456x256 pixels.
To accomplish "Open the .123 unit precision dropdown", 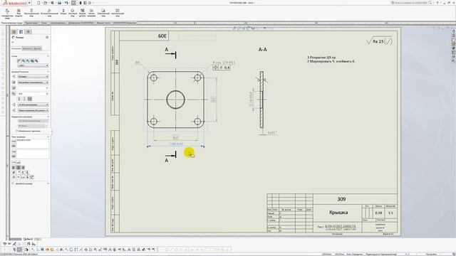I will (x=33, y=105).
